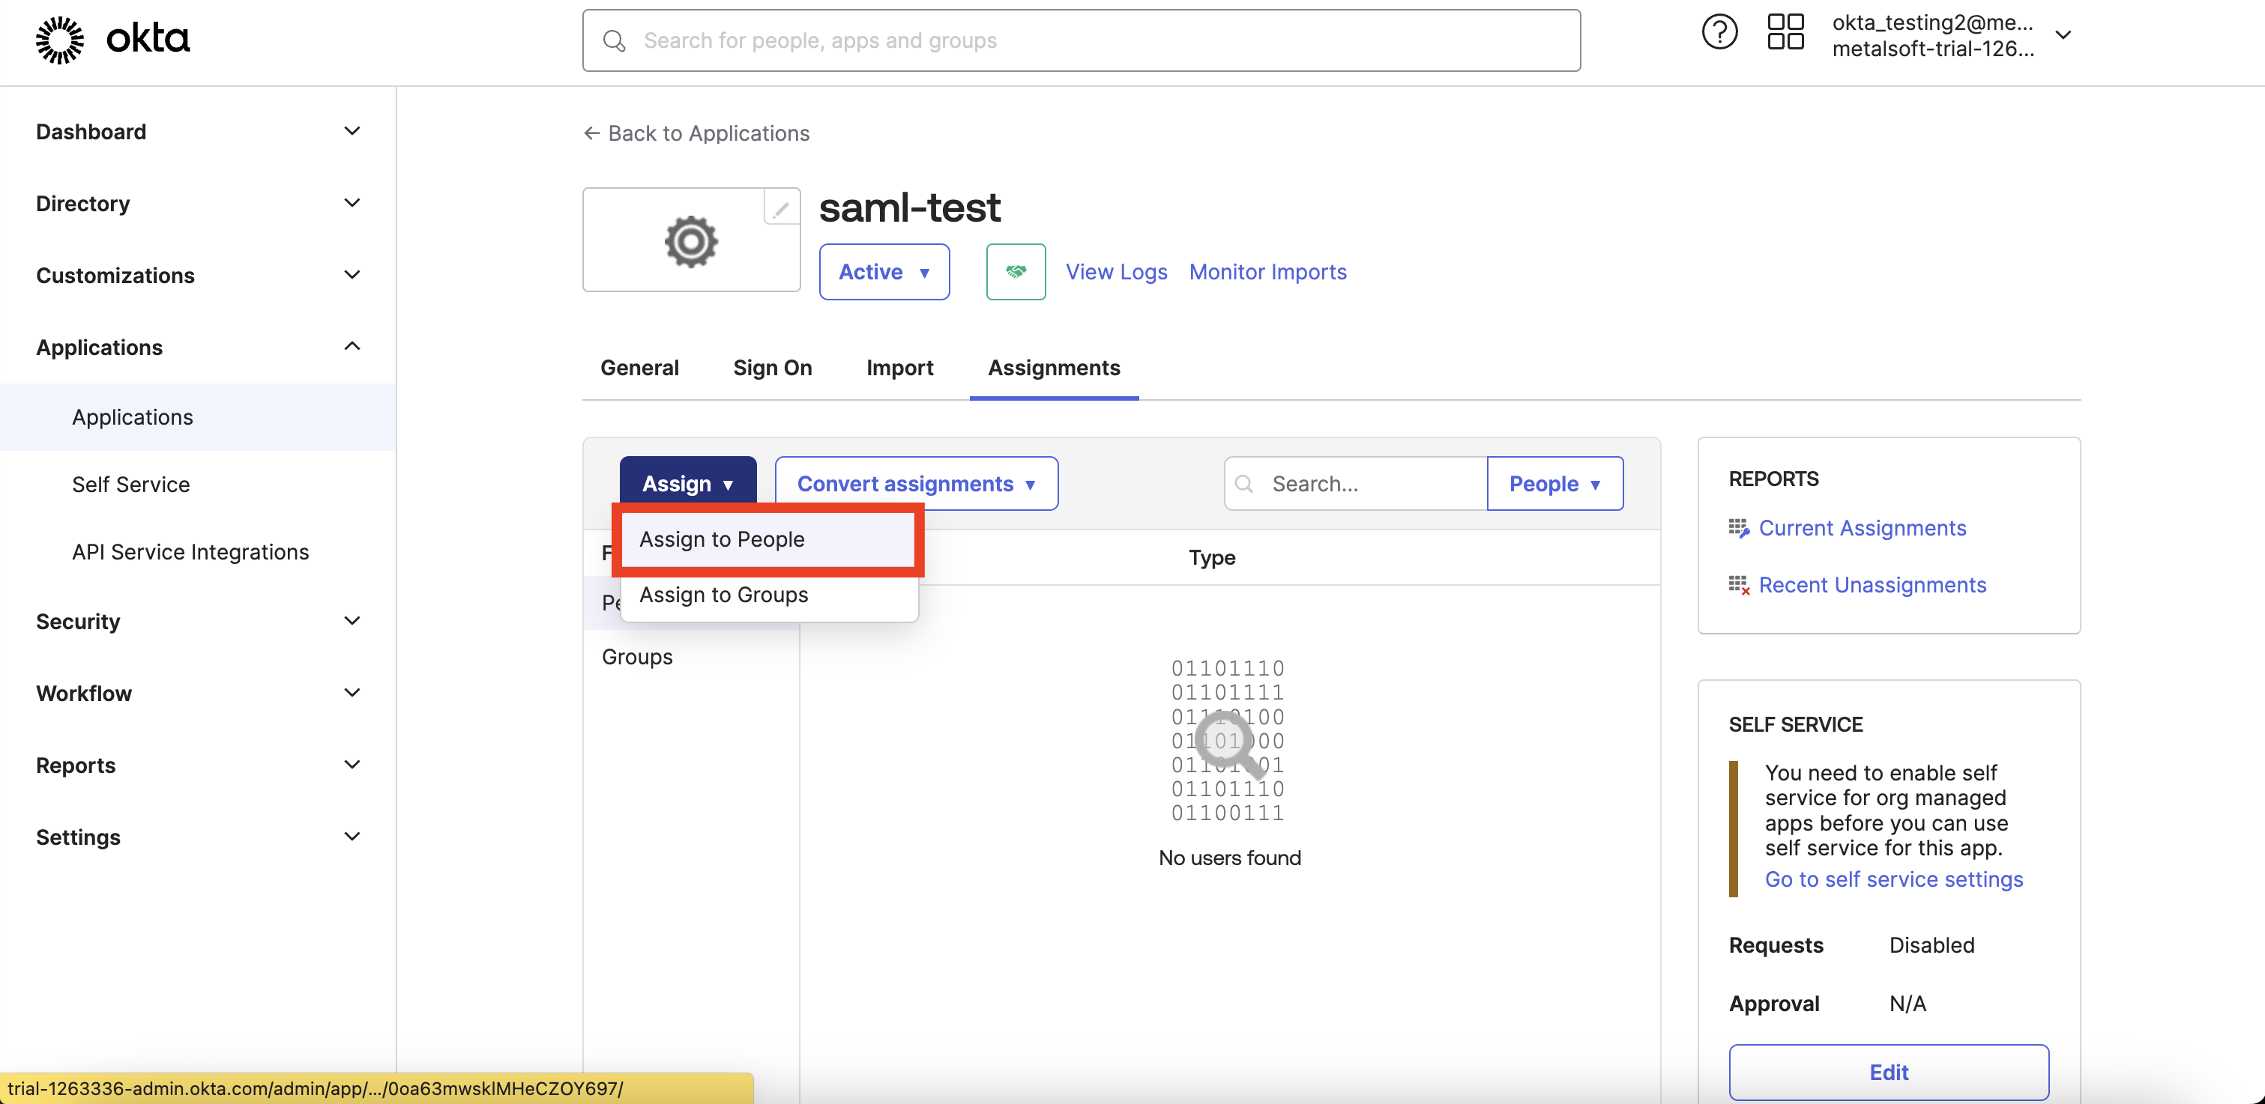Open Self Service in sidebar
This screenshot has height=1104, width=2265.
pos(198,485)
